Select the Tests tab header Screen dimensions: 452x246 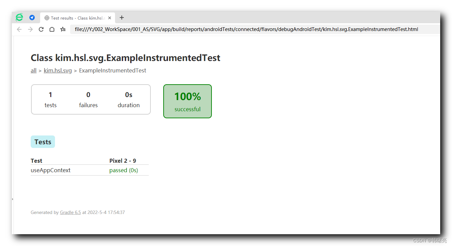point(43,142)
